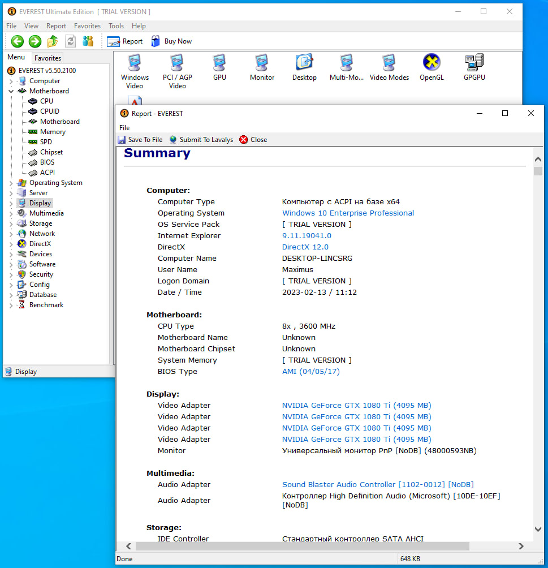The image size is (548, 568).
Task: Expand the Server tree node
Action: click(11, 193)
